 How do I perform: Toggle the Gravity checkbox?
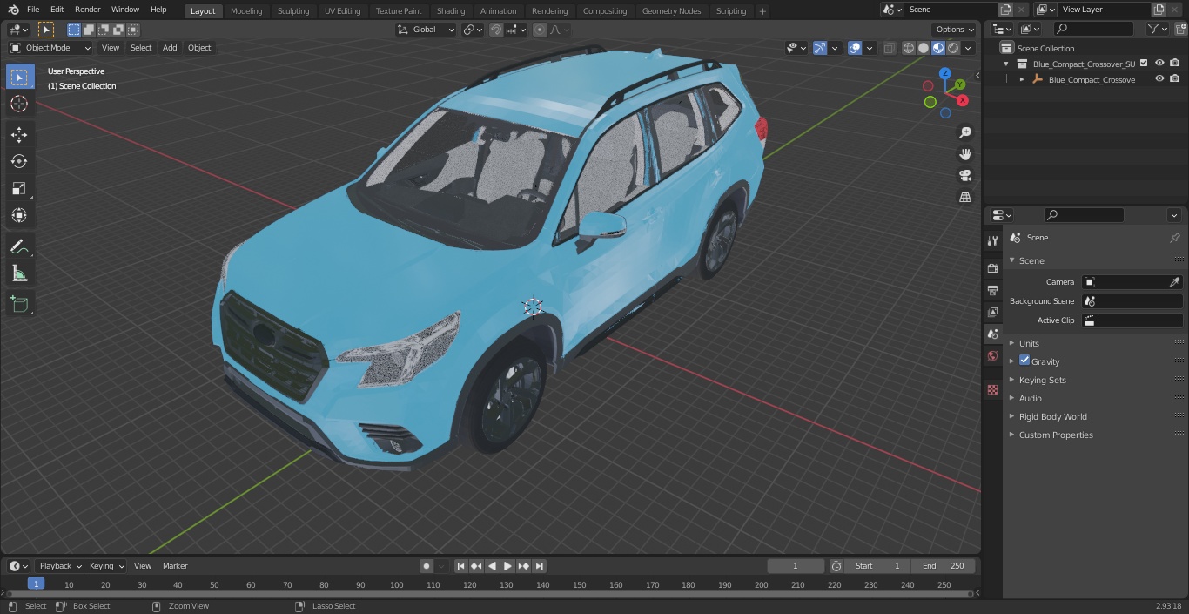(1024, 361)
